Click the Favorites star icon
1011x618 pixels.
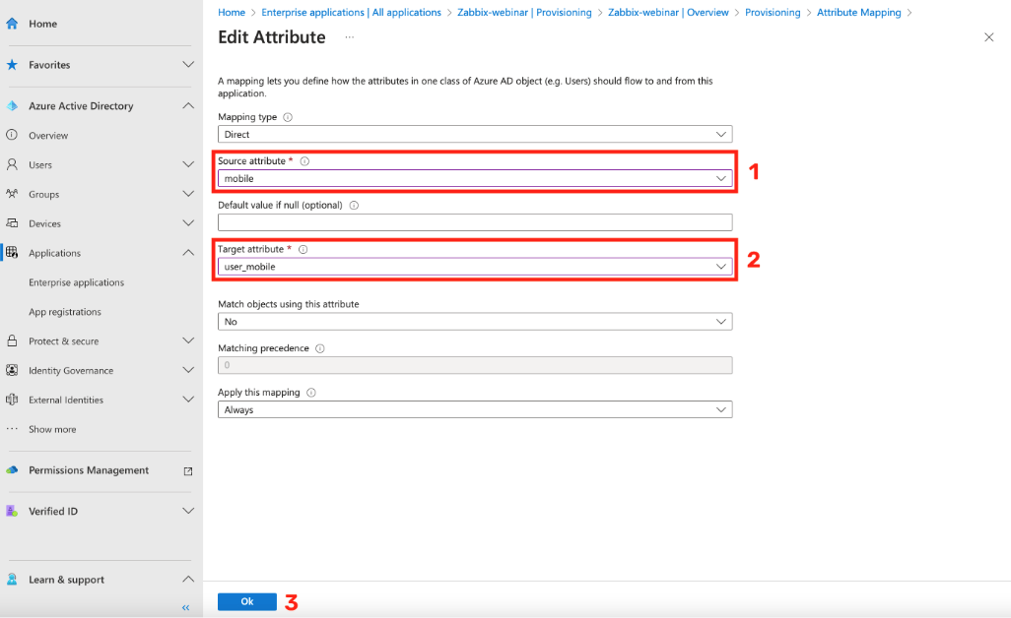pos(12,65)
